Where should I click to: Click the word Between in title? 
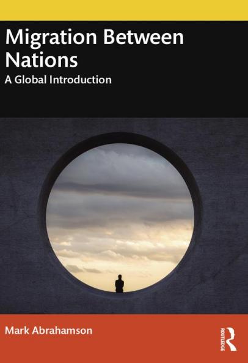144,37
